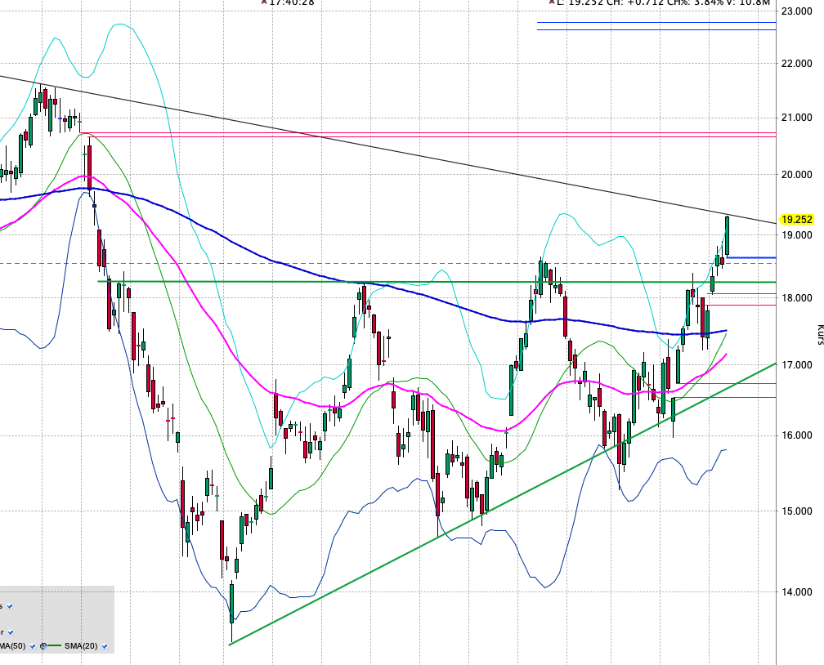The height and width of the screenshot is (665, 824).
Task: Toggle the SMA(50) indicator checkbox
Action: point(33,645)
